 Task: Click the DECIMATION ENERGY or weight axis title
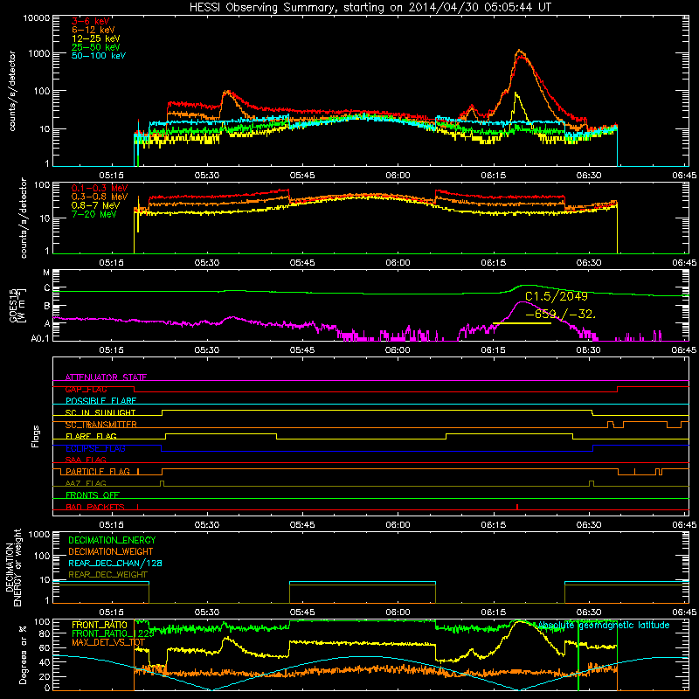tap(13, 568)
